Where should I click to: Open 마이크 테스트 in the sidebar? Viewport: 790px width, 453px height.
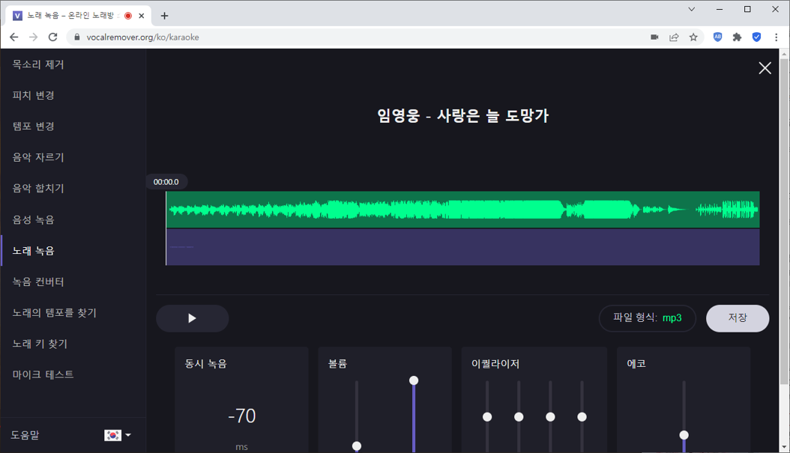[x=43, y=374]
